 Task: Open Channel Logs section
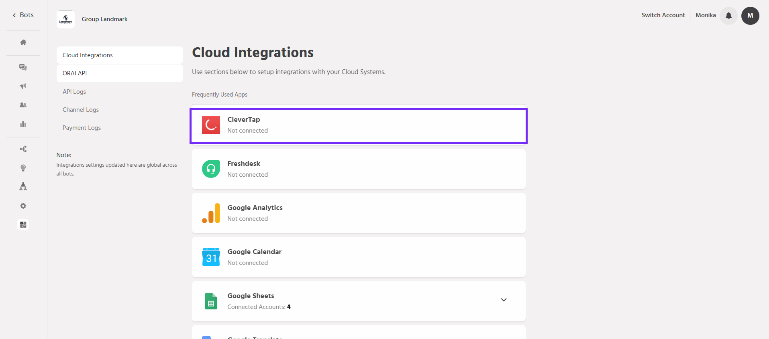coord(81,110)
